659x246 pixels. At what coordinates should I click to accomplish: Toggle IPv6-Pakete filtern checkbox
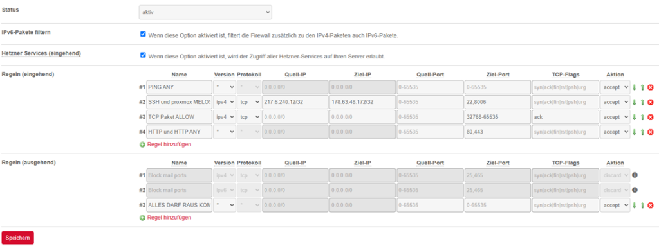pos(143,34)
